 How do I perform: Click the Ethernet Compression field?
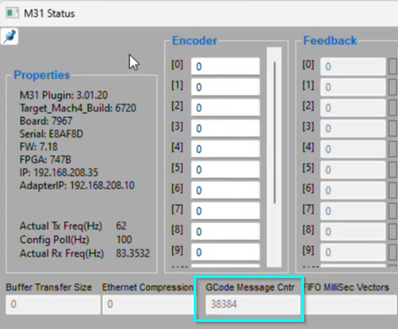[149, 304]
